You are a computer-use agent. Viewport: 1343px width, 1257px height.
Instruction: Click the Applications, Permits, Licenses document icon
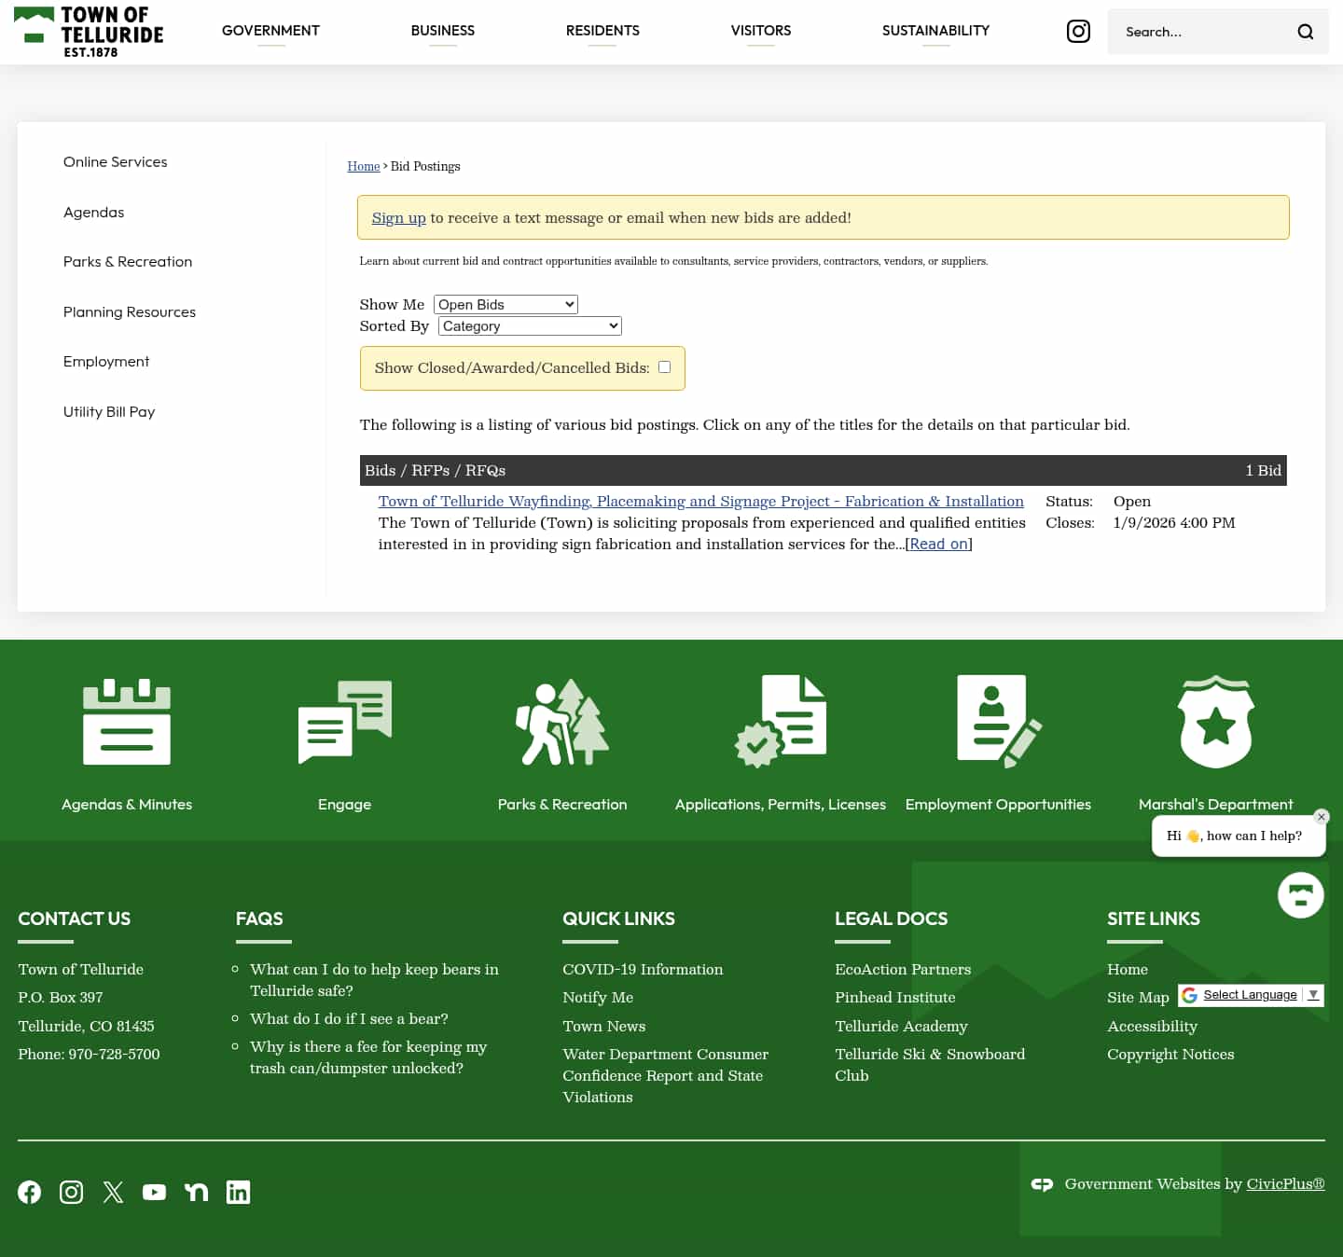(x=781, y=721)
